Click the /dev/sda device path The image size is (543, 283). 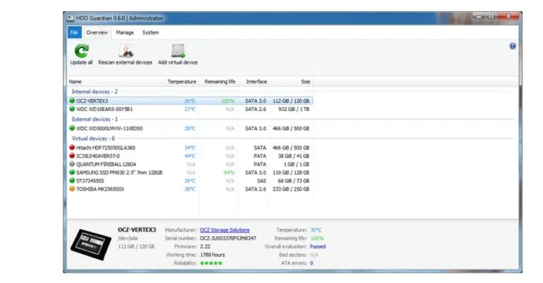(x=128, y=238)
